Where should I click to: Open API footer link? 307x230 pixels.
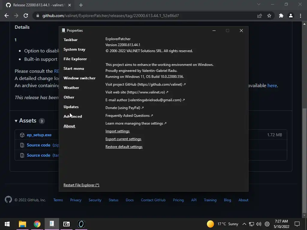194,200
